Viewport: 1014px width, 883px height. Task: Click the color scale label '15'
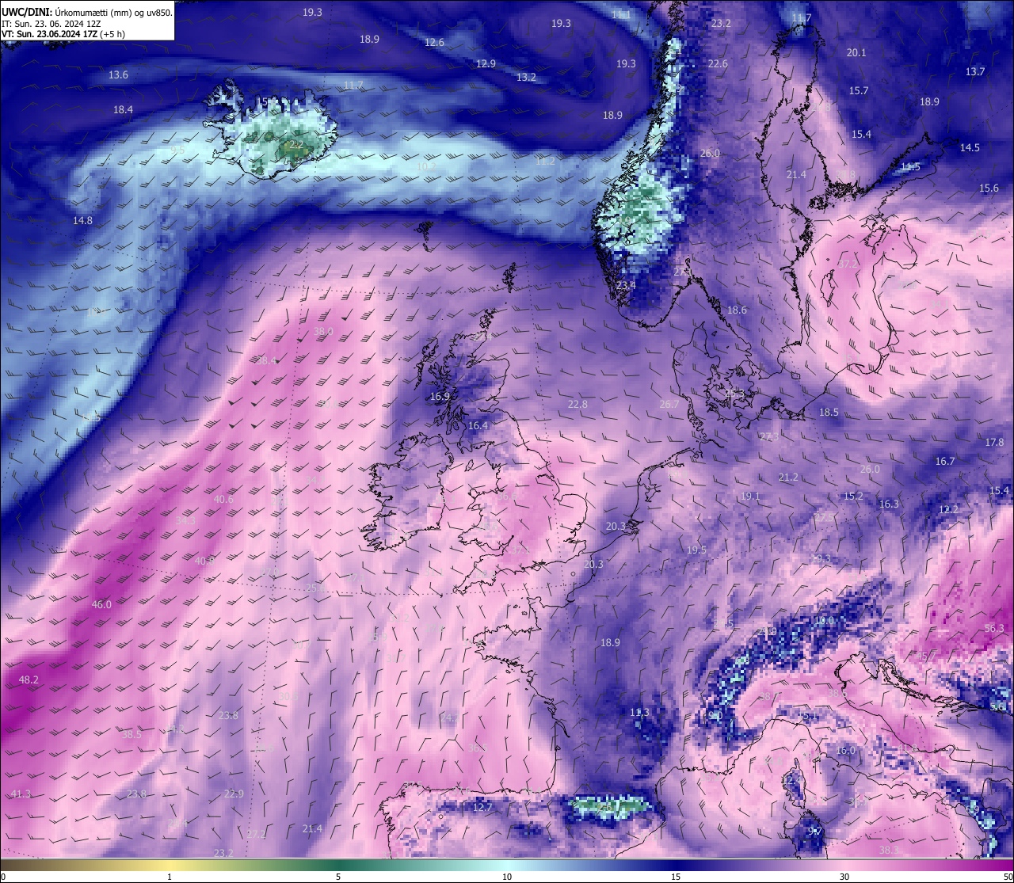[x=676, y=877]
